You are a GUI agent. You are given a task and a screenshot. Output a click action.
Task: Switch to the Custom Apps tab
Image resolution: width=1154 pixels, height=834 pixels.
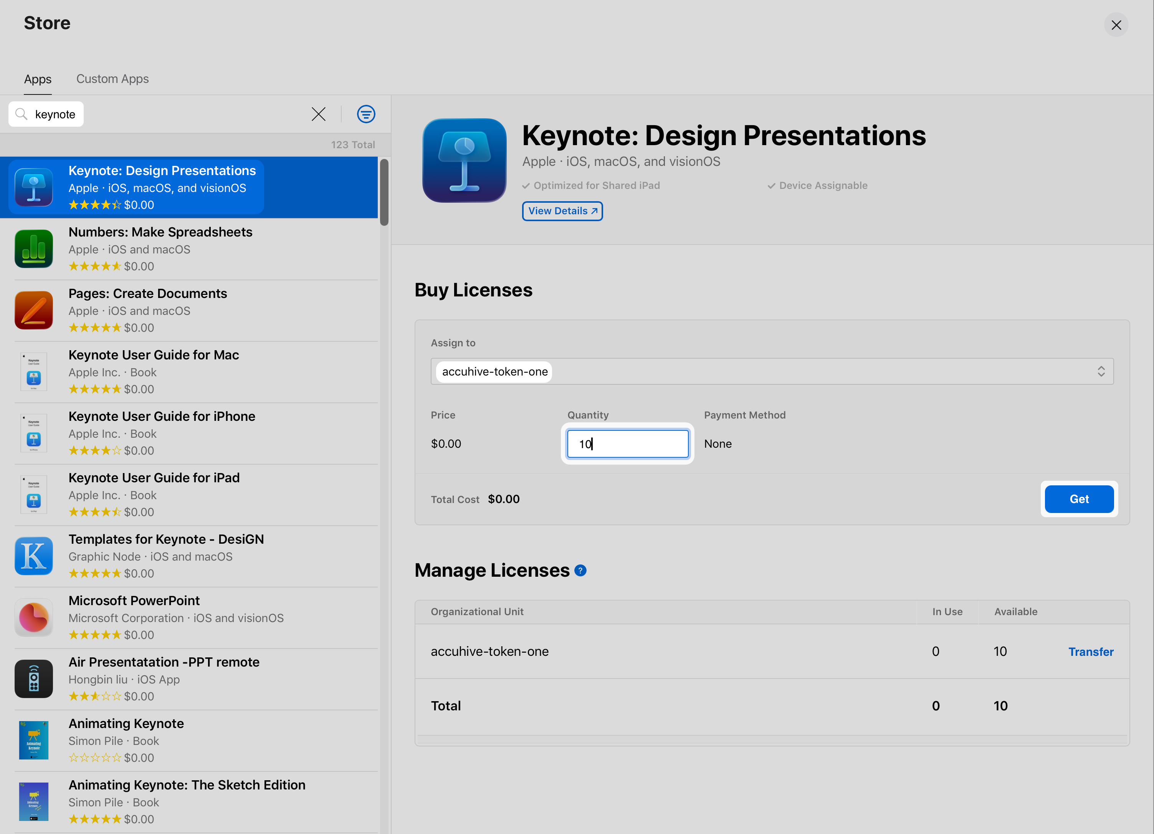[112, 79]
